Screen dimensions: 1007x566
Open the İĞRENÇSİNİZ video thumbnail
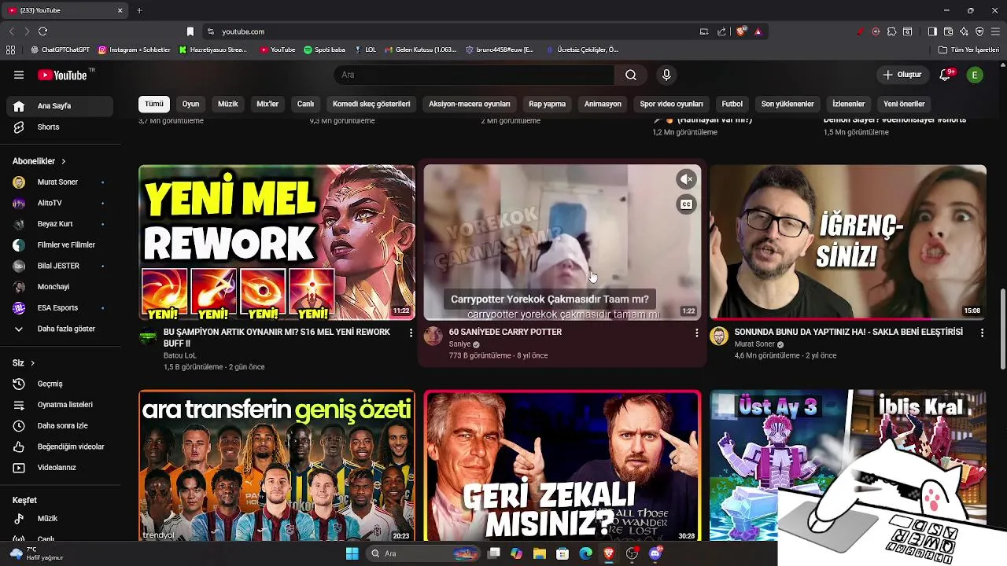click(x=848, y=242)
